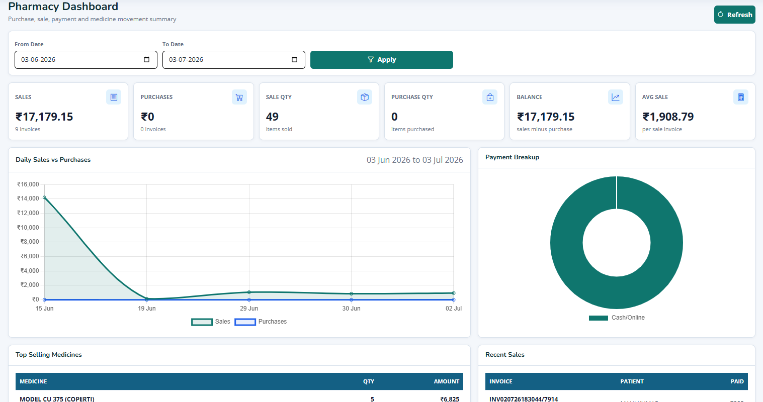This screenshot has width=763, height=402.
Task: Click the Payment Breakup title
Action: (512, 157)
